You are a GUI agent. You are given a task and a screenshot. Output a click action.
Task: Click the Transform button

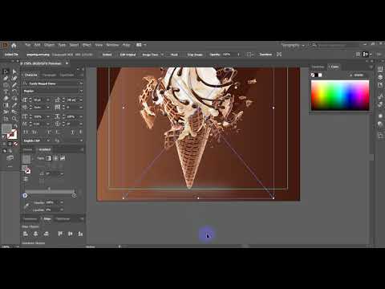coord(265,55)
